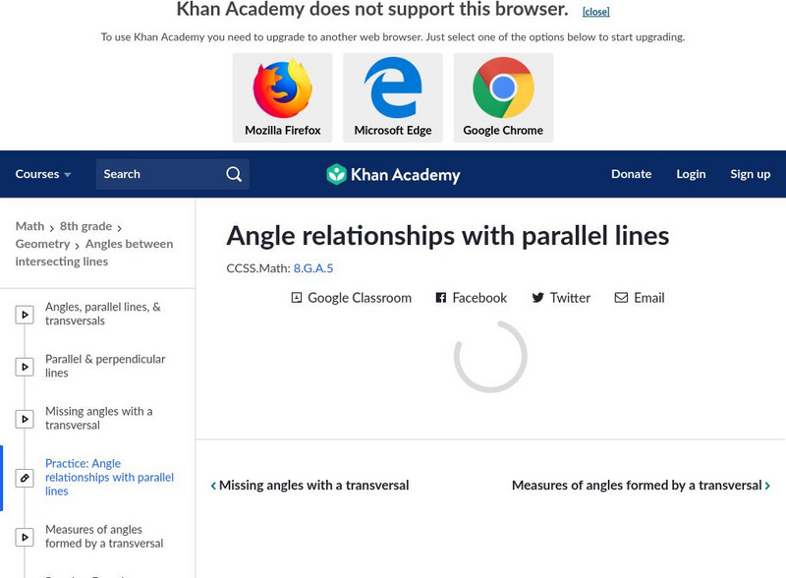Open Parallel & perpendicular lines video in sidebar

(x=105, y=366)
